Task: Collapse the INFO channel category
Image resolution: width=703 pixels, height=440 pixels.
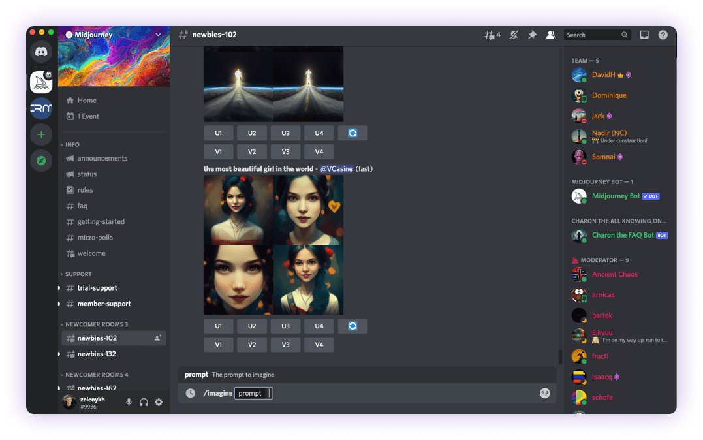Action: 72,144
